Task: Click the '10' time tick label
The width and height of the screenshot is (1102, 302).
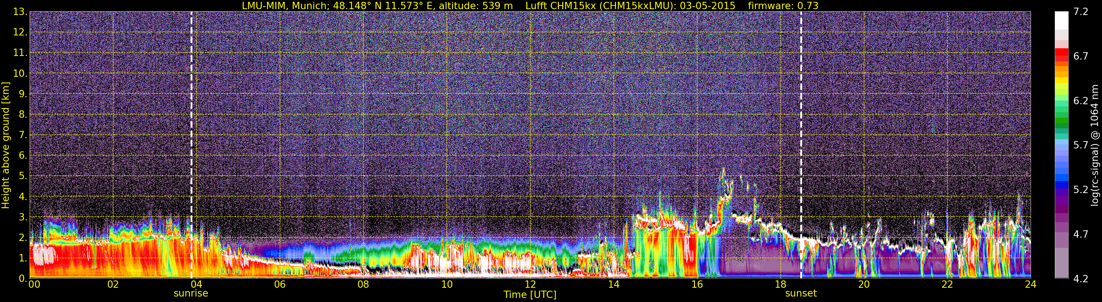Action: (x=447, y=284)
